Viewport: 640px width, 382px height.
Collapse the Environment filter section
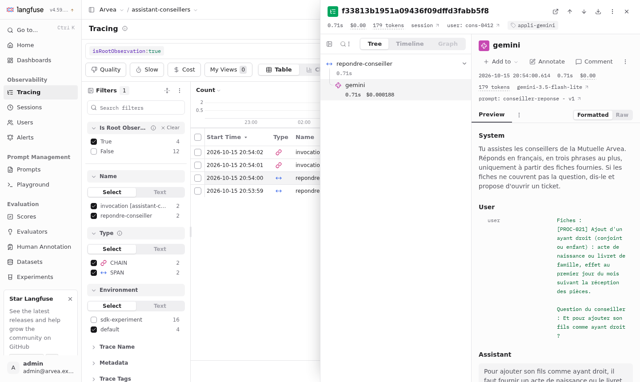136,290
